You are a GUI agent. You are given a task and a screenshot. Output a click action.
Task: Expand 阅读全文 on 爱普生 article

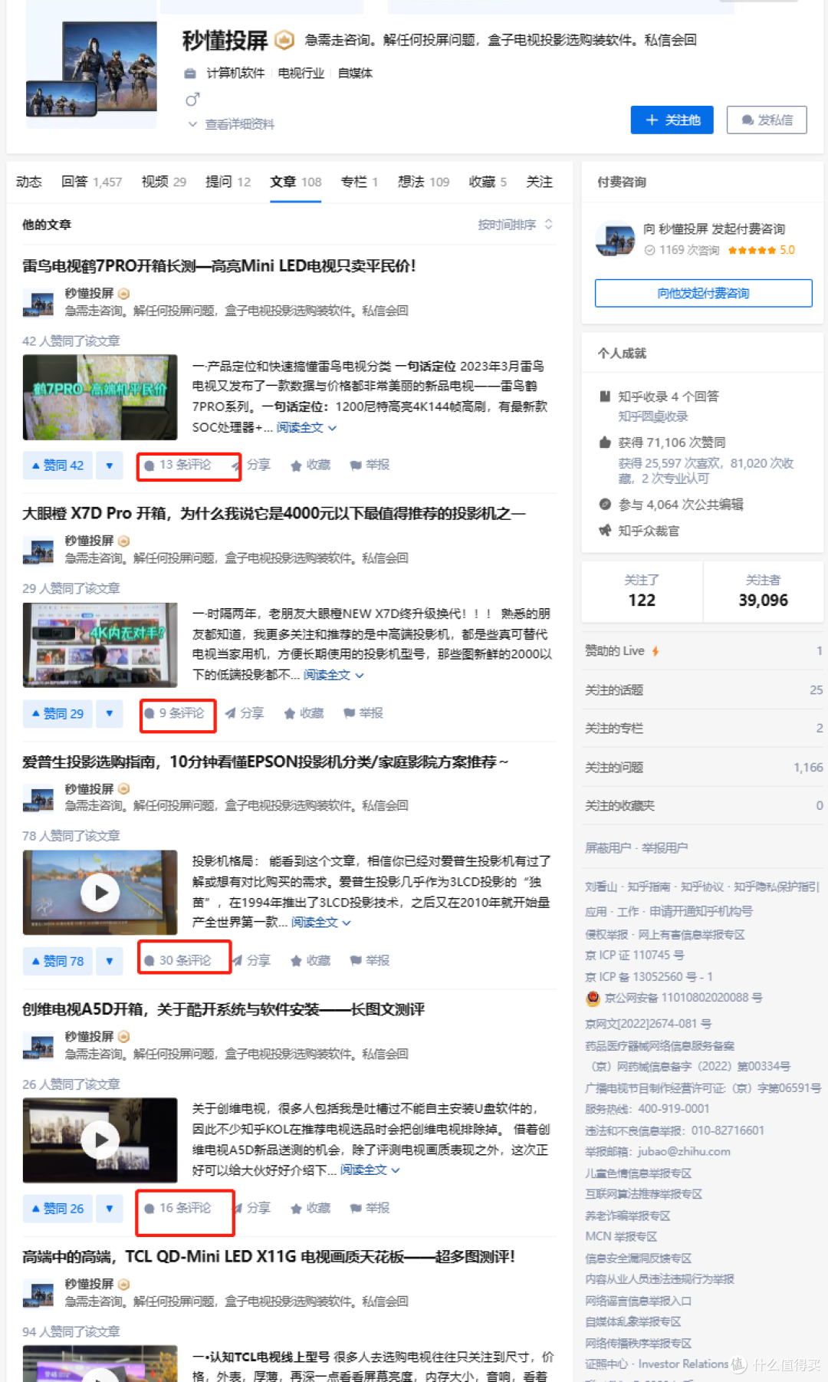pyautogui.click(x=321, y=923)
